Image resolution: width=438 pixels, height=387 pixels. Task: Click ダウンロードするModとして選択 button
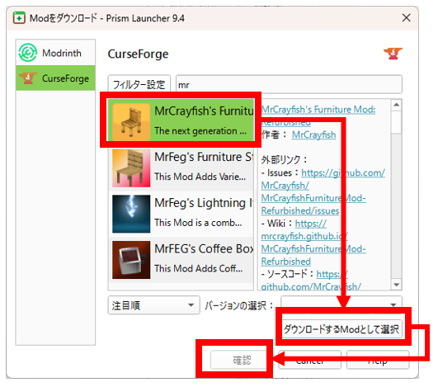(x=342, y=329)
